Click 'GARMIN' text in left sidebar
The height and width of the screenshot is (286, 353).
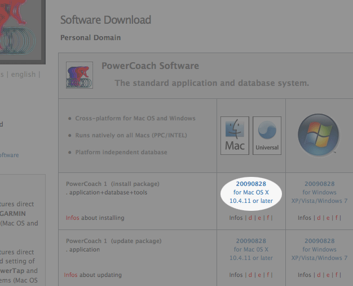coord(13,214)
